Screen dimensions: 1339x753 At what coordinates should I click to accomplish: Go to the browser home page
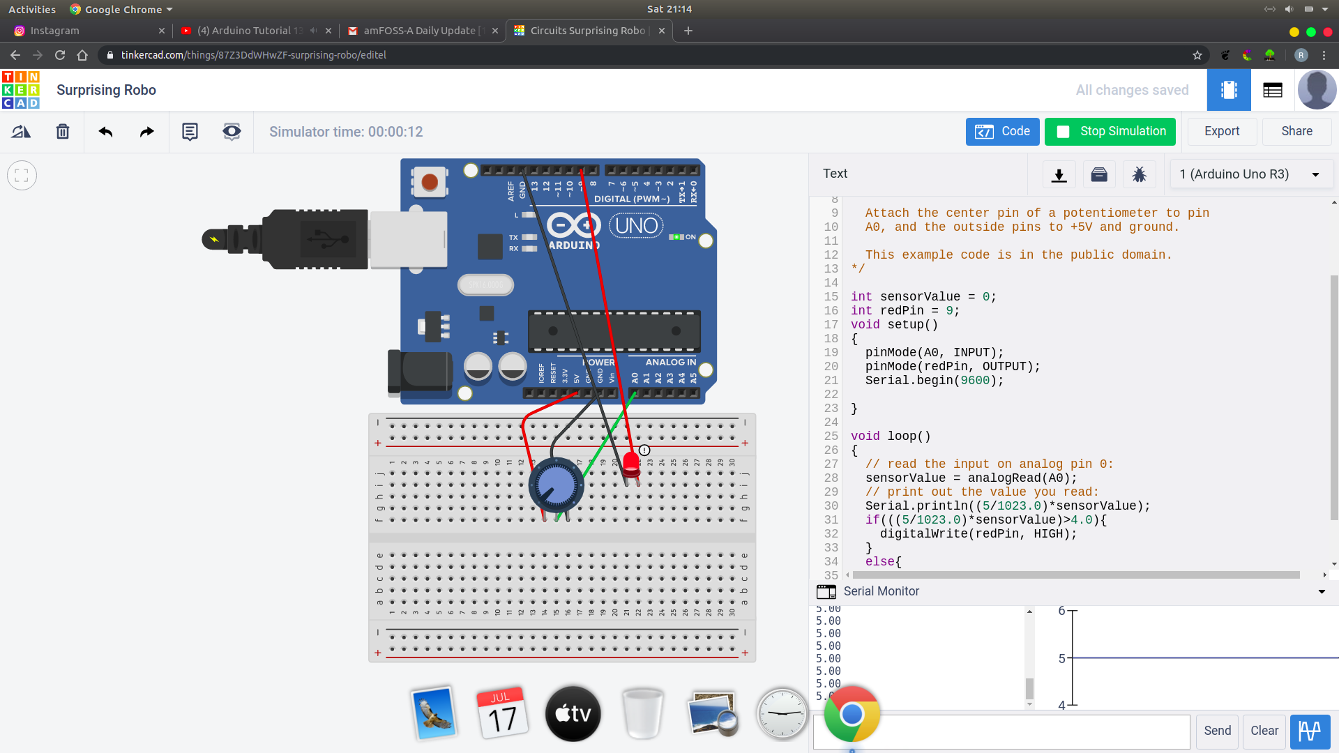(82, 55)
